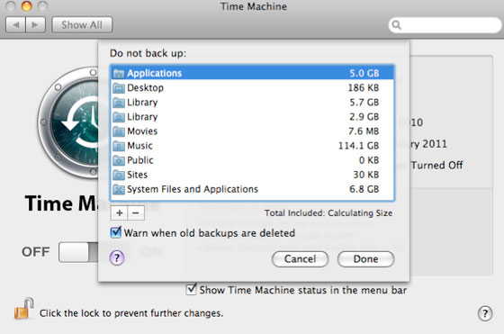
Task: Click the 5.0 GB size value
Action: 364,73
